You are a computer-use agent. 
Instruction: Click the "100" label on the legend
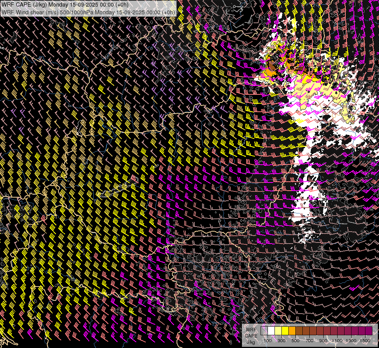point(268,341)
